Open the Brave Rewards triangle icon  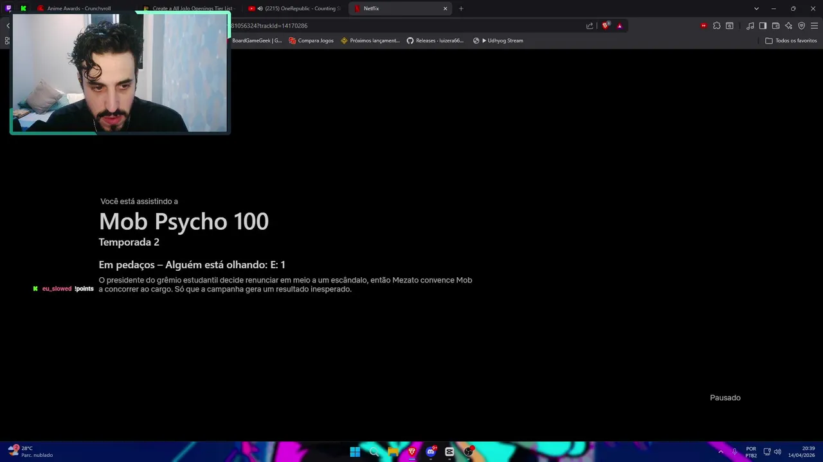click(x=619, y=26)
